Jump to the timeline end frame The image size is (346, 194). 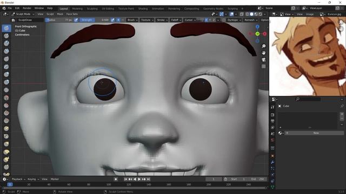149,179
